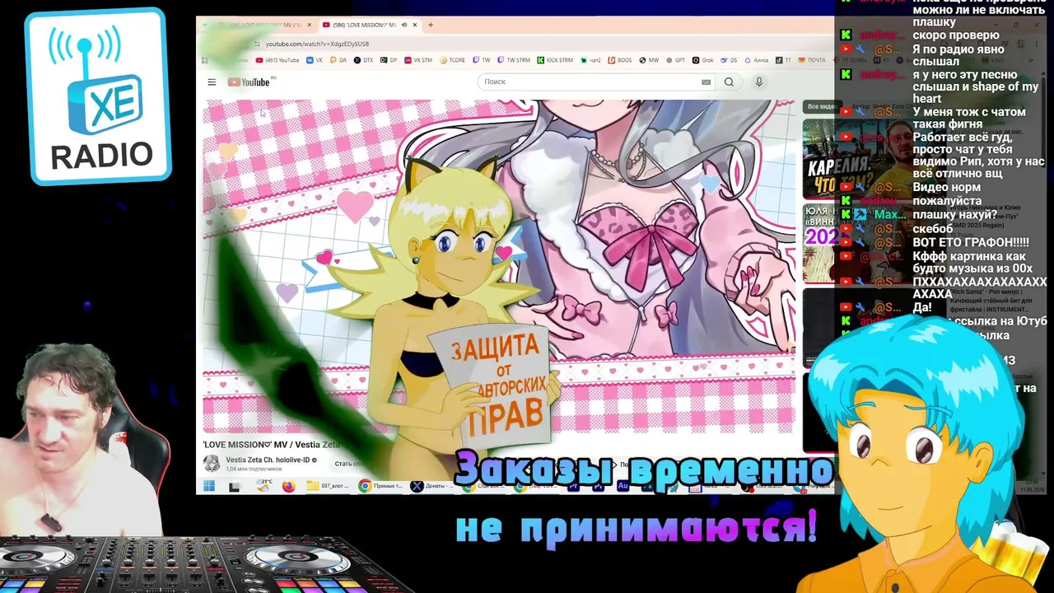
Task: Open the on-screen keyboard in the search field
Action: click(706, 82)
